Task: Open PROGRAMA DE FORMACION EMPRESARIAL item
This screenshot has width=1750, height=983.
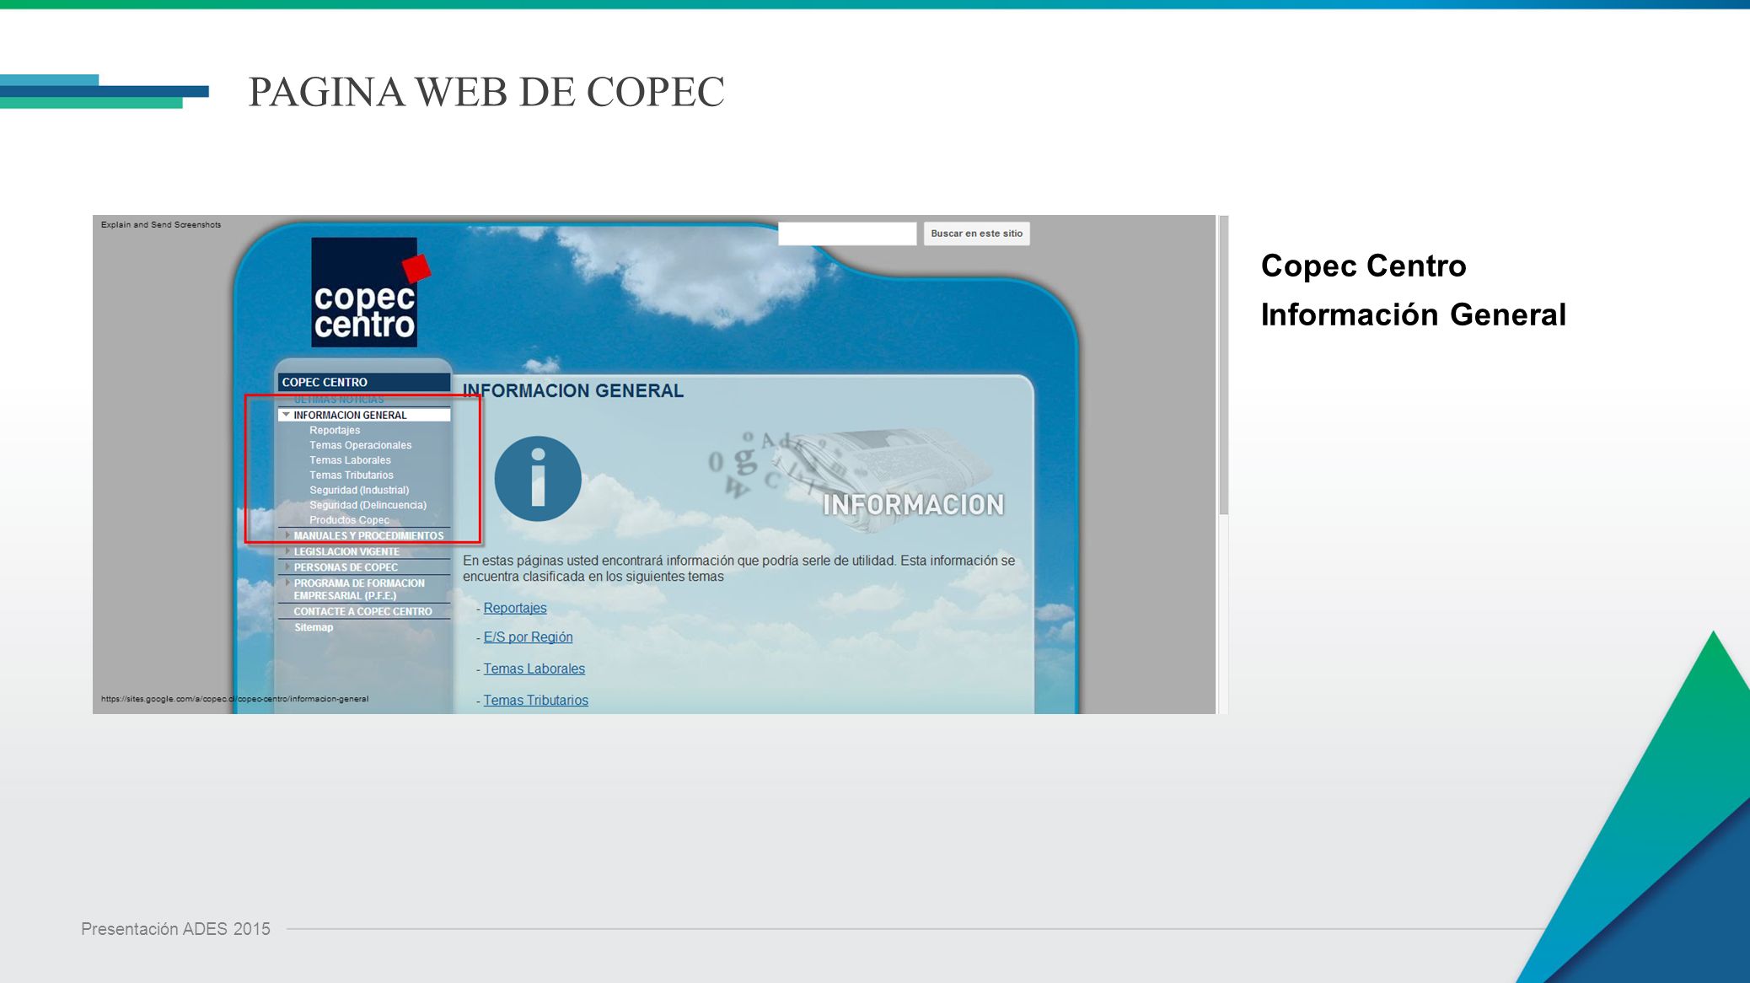Action: [x=359, y=589]
